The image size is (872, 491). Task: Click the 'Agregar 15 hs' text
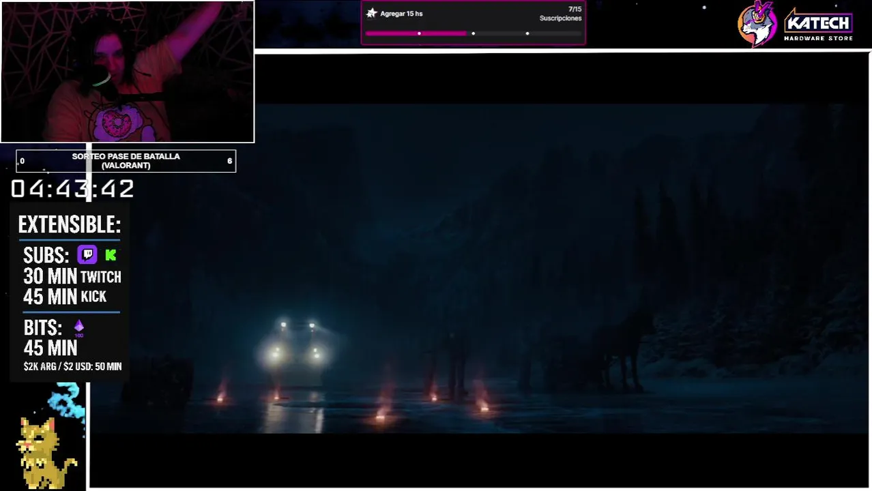point(401,14)
